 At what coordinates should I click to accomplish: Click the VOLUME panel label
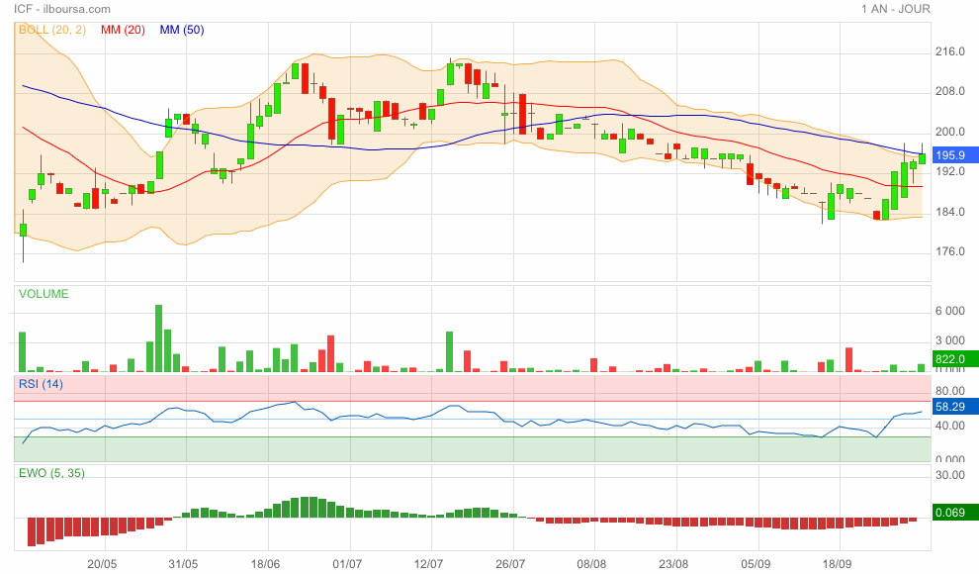44,294
